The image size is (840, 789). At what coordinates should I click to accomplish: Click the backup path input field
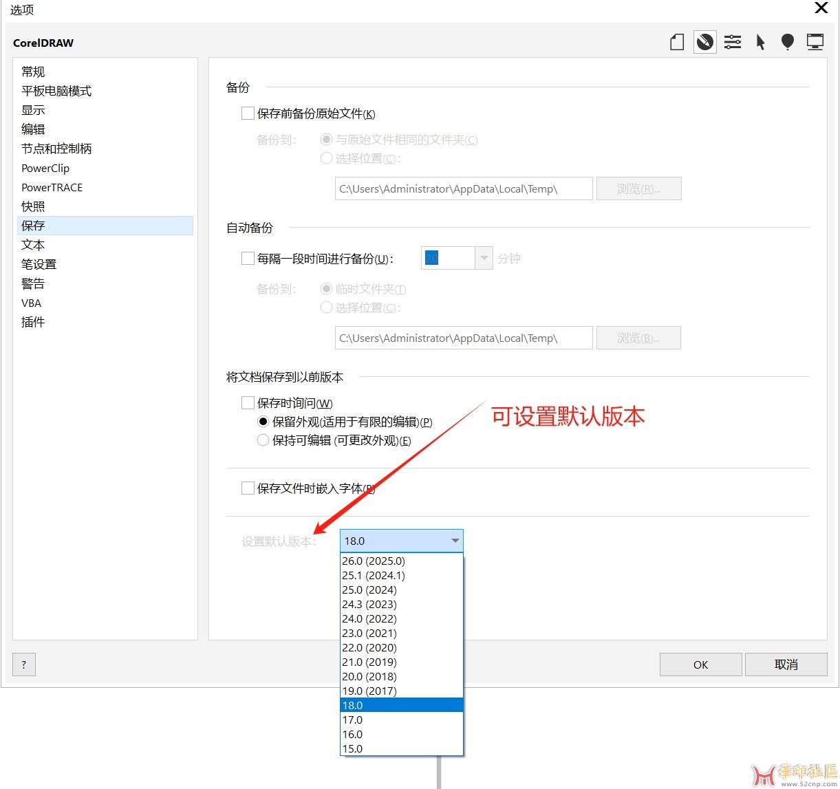[x=462, y=188]
